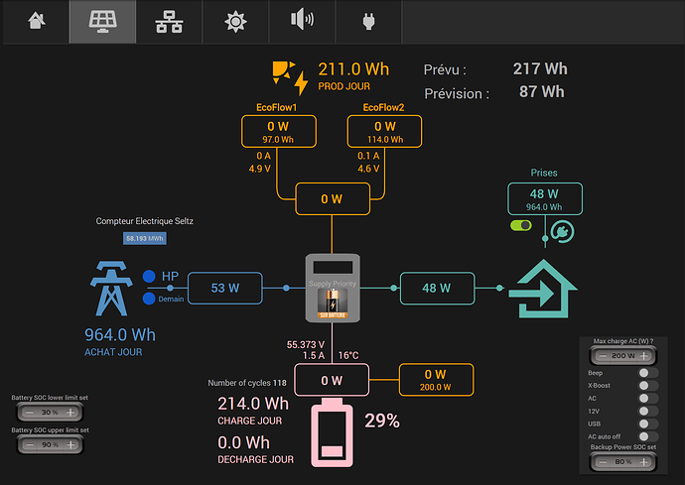This screenshot has height=485, width=685.
Task: Decrease Backup Power SOC with minus
Action: [603, 462]
